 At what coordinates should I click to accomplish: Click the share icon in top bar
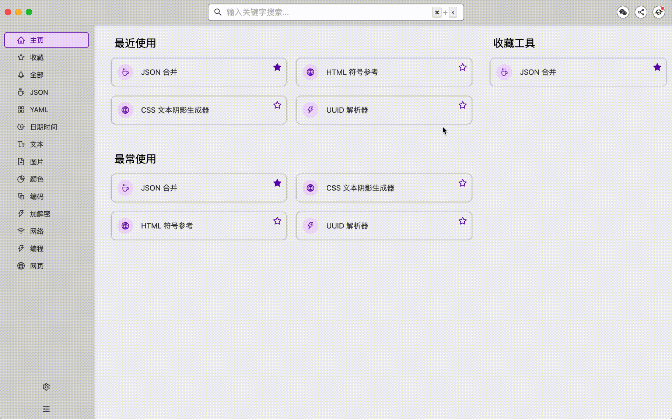point(641,12)
